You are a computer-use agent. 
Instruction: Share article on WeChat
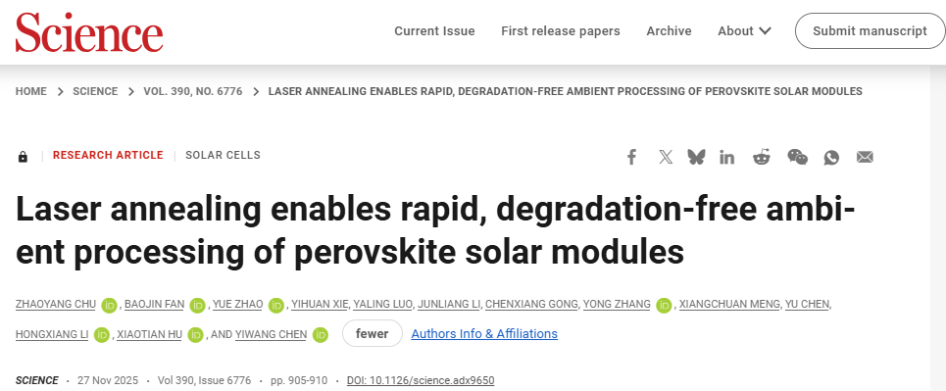tap(798, 158)
